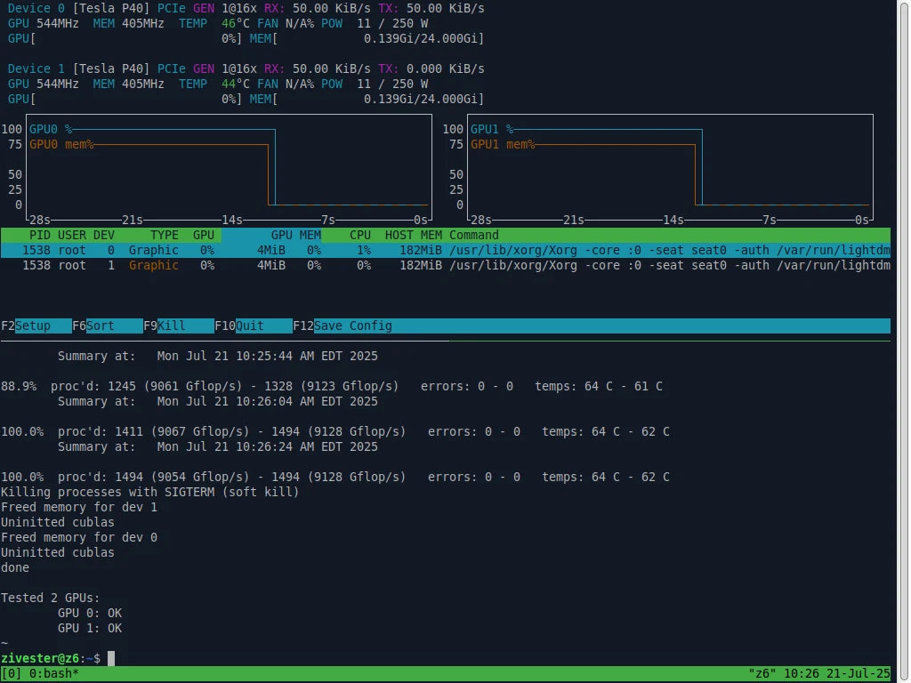911x683 pixels.
Task: Select F10 Quit in nvtop
Action: coord(253,325)
